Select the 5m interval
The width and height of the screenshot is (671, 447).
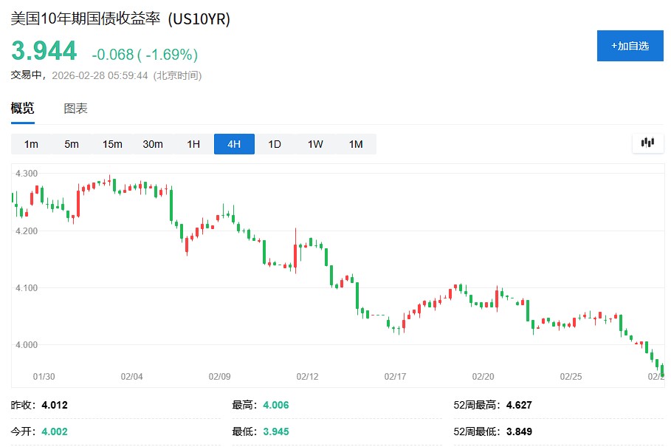[x=72, y=144]
